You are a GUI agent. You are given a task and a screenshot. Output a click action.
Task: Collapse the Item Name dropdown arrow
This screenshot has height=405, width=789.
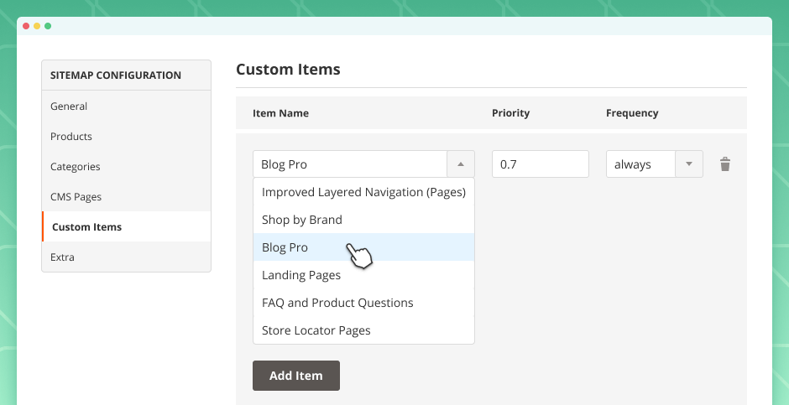[x=461, y=164]
